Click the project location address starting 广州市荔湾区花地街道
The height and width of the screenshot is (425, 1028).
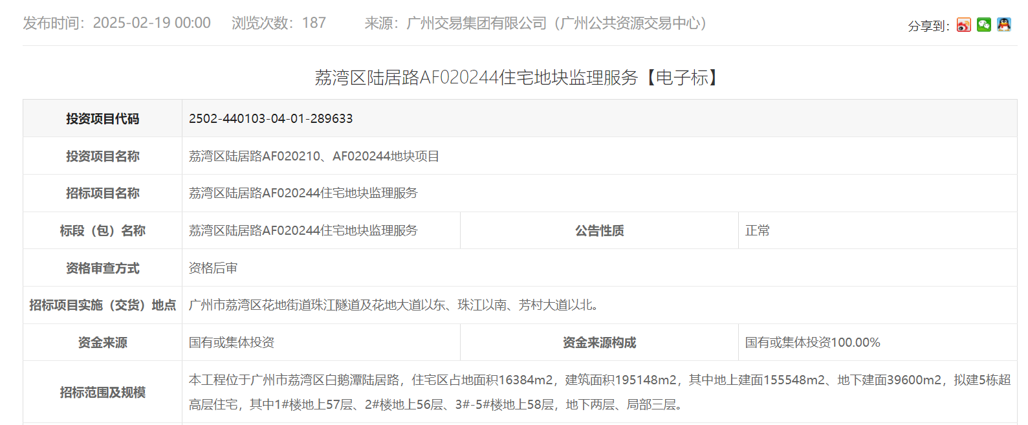coord(395,305)
